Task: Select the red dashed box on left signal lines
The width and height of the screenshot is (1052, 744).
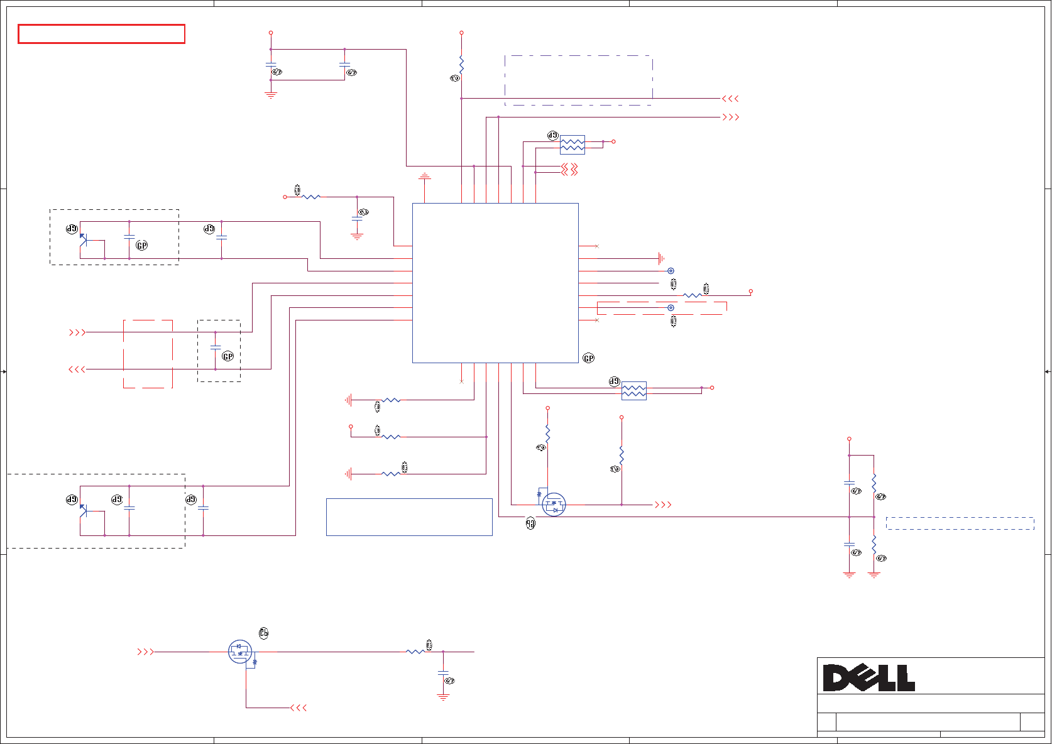Action: pos(148,354)
